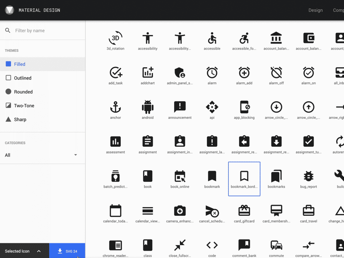This screenshot has height=258, width=344.
Task: Select the card_travel icon
Action: click(x=308, y=211)
